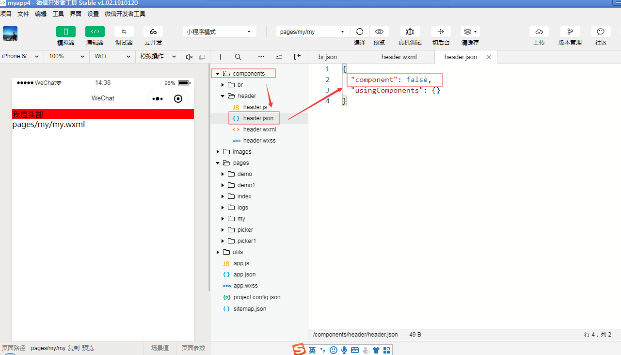This screenshot has height=355, width=621.
Task: Open the 工具 menu
Action: [x=58, y=14]
